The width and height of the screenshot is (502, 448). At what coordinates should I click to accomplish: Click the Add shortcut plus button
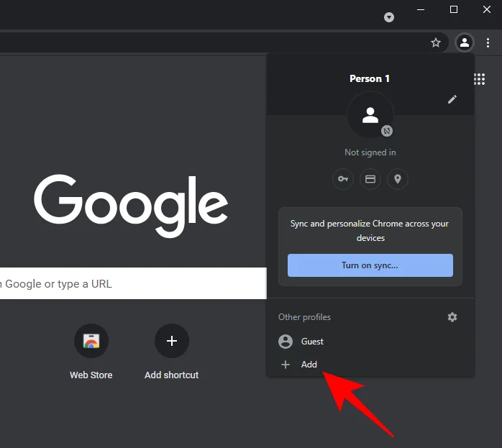[172, 341]
